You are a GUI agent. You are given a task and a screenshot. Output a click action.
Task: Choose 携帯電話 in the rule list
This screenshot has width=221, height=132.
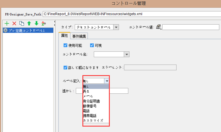click(x=96, y=116)
